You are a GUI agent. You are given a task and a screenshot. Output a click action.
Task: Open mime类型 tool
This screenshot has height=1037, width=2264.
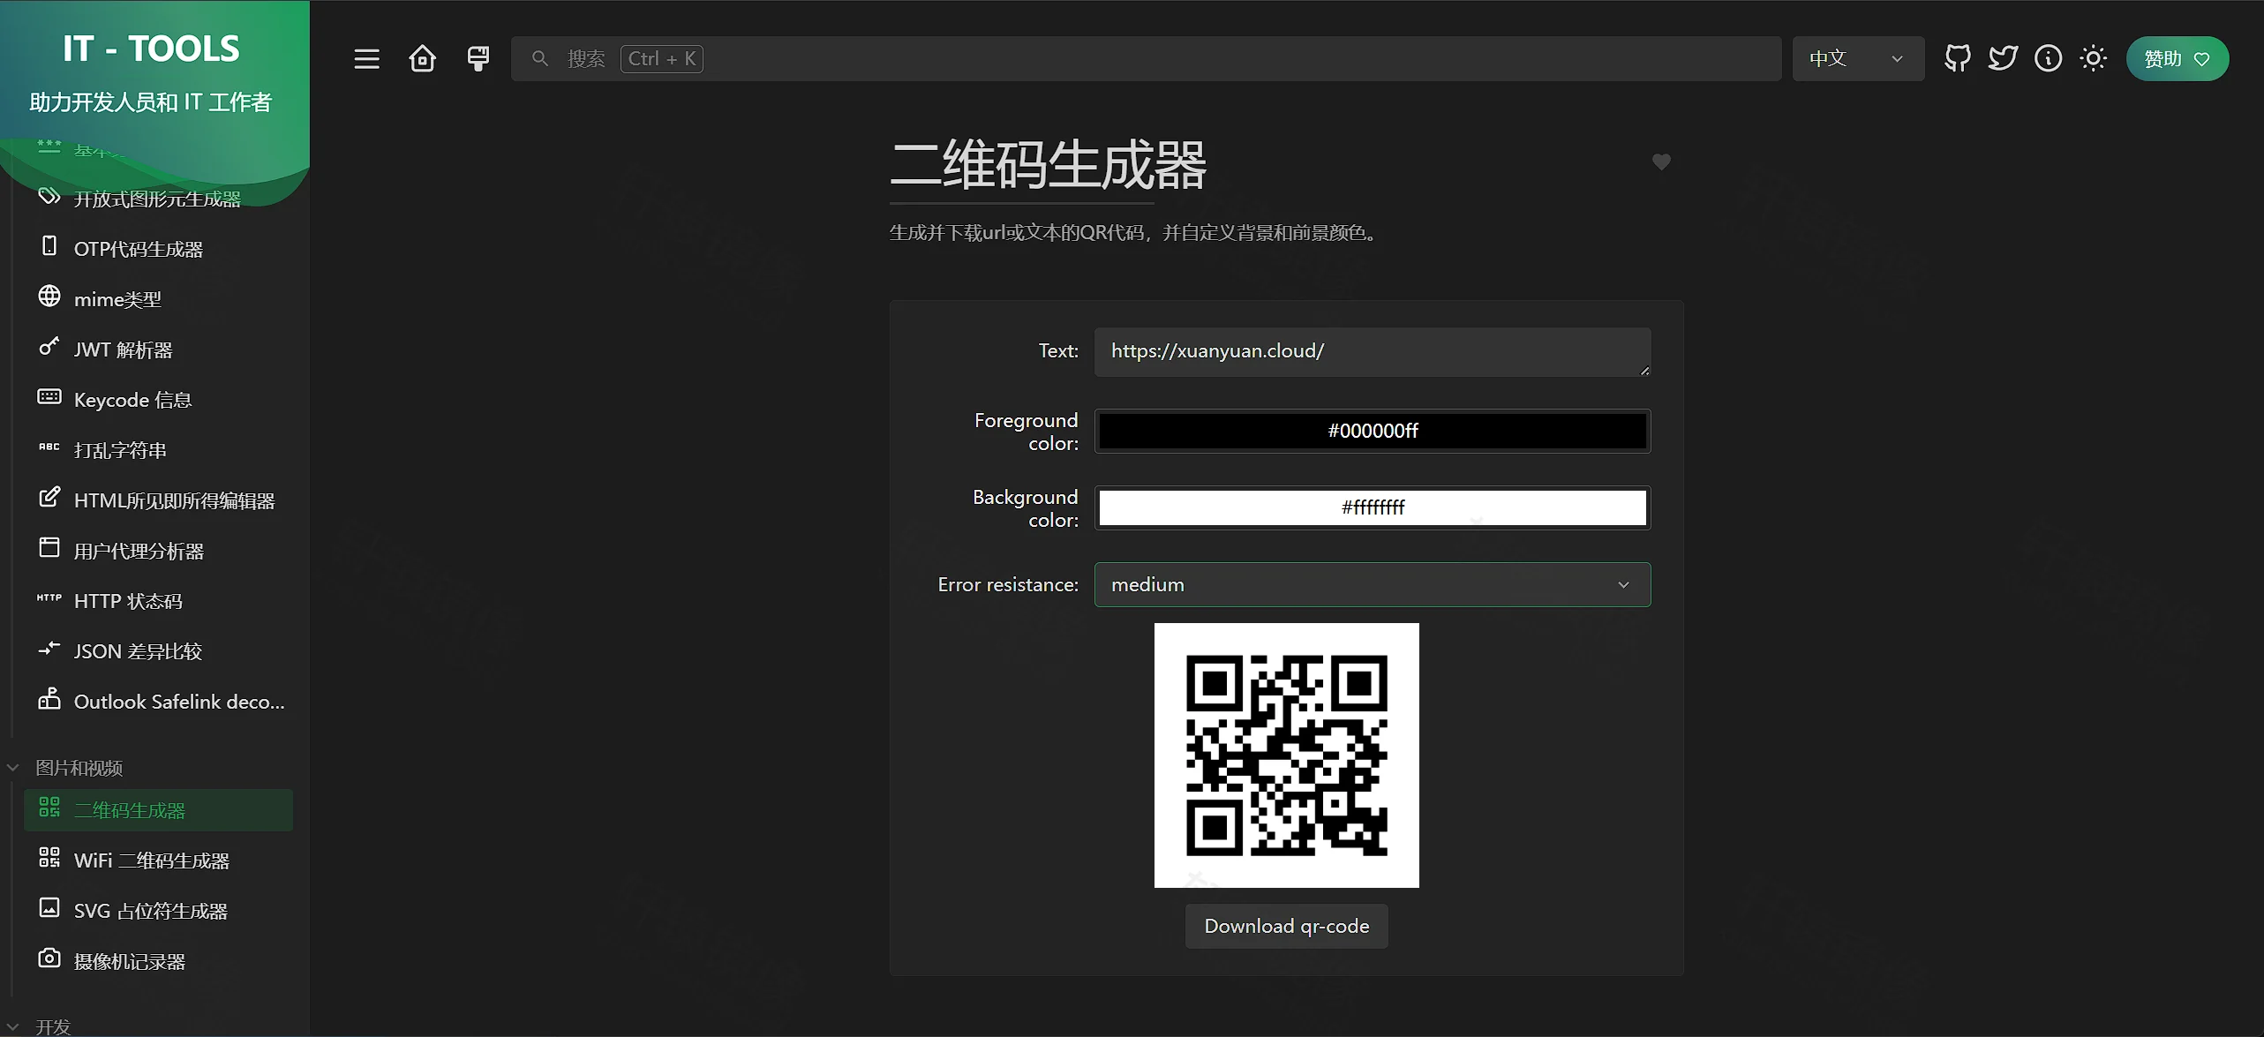157,300
